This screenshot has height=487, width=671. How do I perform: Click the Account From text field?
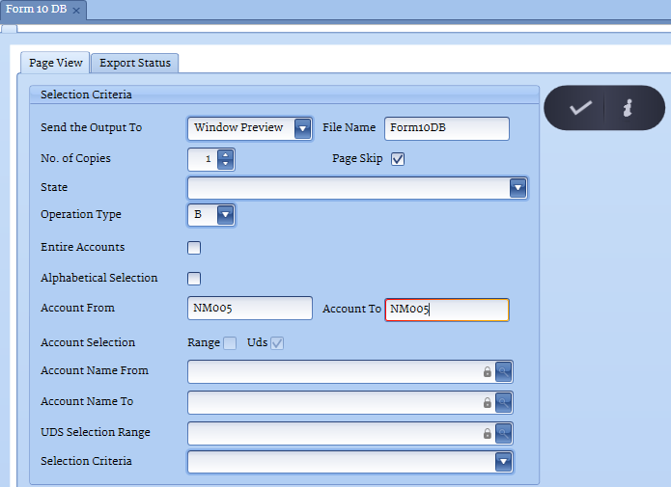250,309
